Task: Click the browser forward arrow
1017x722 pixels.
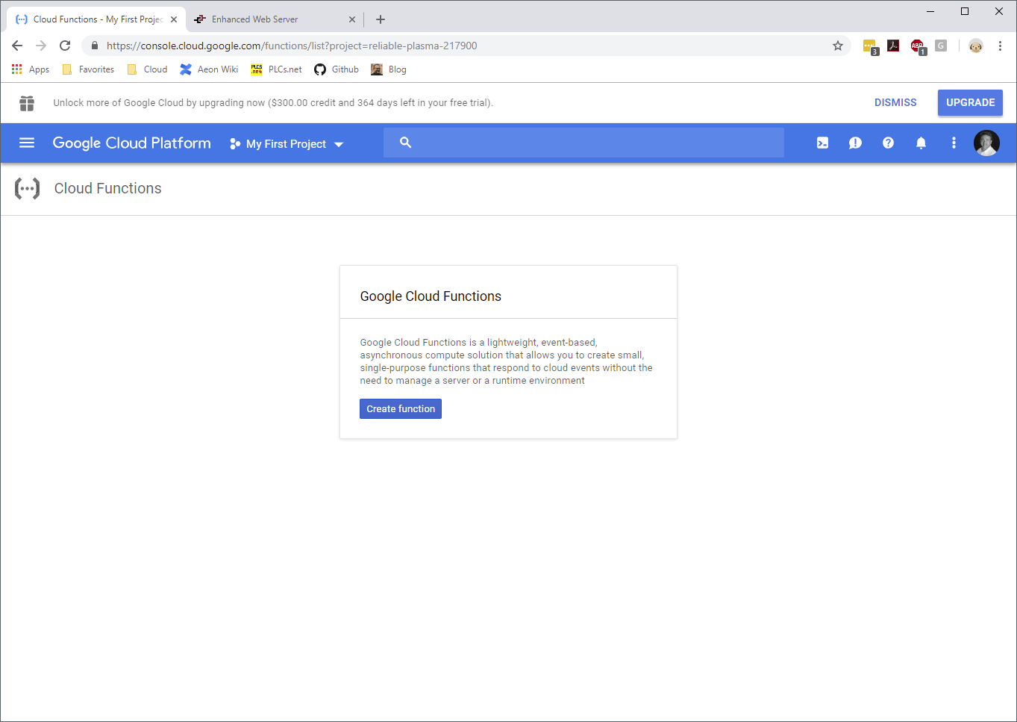Action: click(41, 46)
